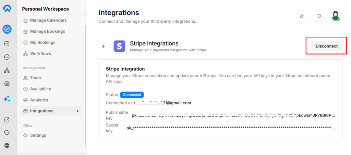
Task: Open Manage Calendars in sidebar
Action: 48,20
